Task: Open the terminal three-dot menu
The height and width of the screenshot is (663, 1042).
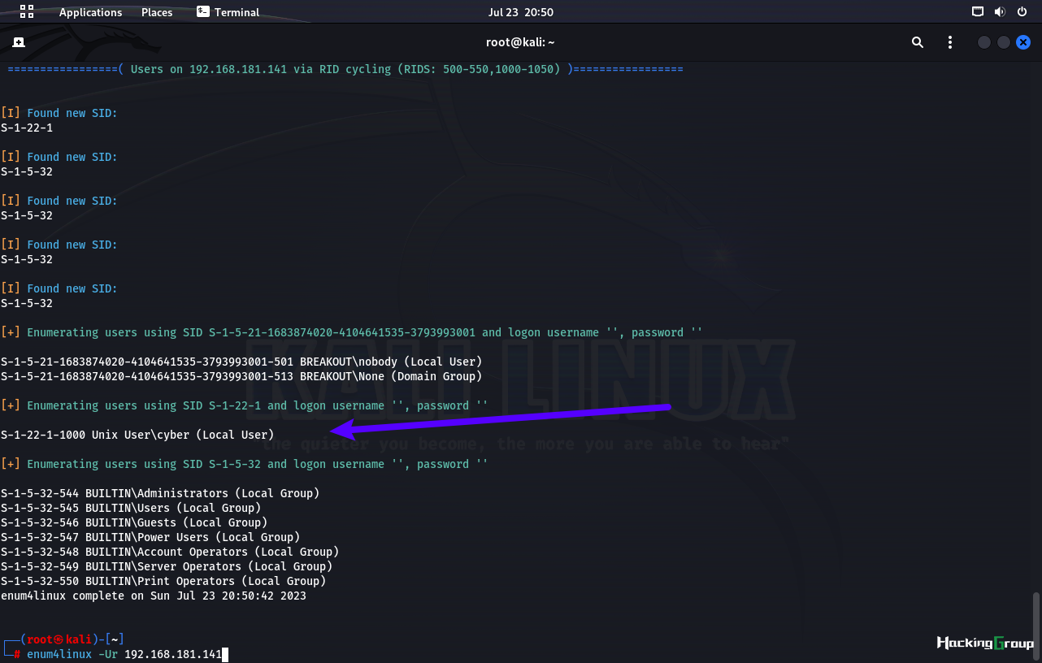Action: [950, 42]
